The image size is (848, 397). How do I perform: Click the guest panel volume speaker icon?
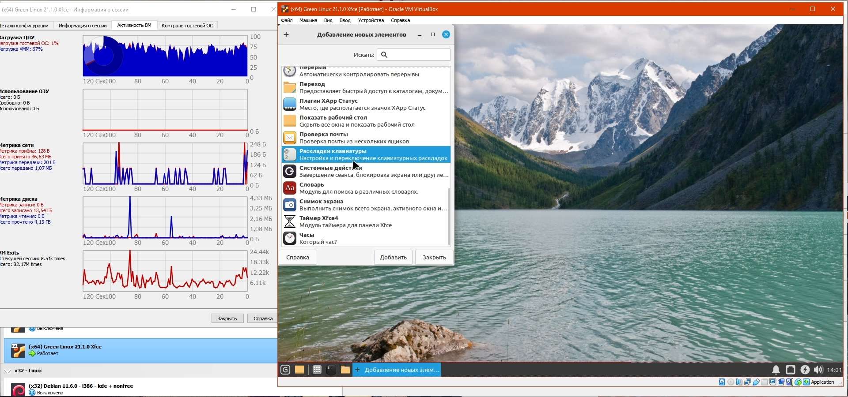coord(818,370)
